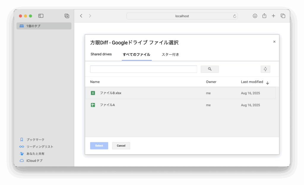Click the ファイルA Google Sheets icon
304x185 pixels.
pyautogui.click(x=93, y=105)
